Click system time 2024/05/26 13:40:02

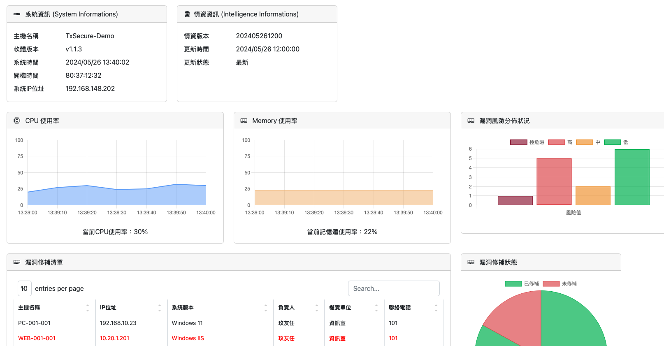pyautogui.click(x=98, y=62)
